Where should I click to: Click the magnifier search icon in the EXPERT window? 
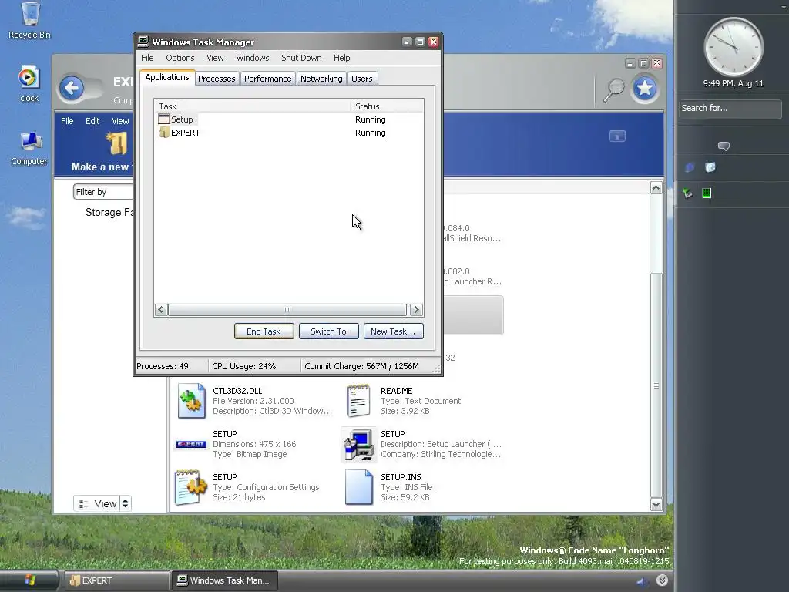(x=613, y=89)
